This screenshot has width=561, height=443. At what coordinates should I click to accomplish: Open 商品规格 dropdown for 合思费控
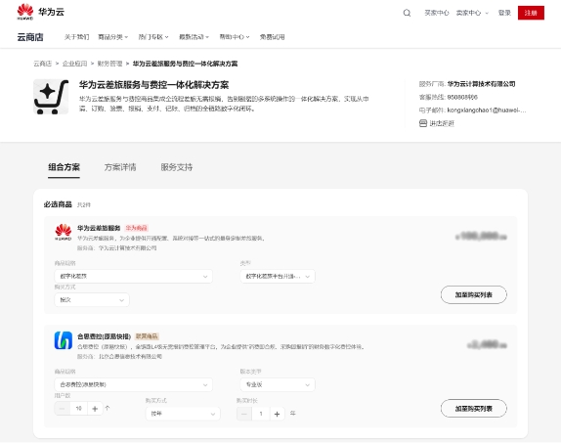pyautogui.click(x=134, y=384)
